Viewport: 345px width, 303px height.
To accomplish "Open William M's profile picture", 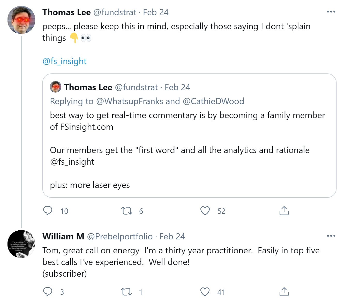I will pos(21,244).
